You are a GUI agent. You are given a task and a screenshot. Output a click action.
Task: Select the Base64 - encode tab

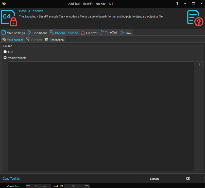(x=64, y=33)
